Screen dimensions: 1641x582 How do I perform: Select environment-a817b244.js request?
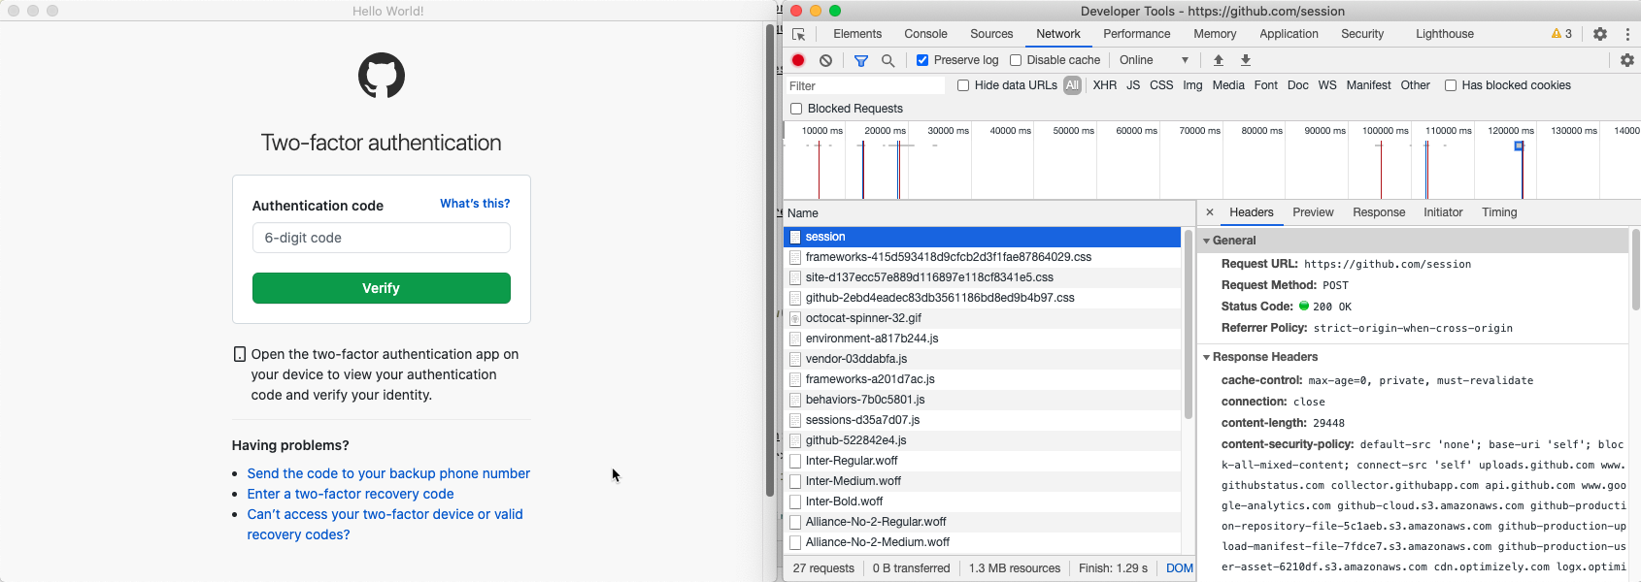(982, 339)
